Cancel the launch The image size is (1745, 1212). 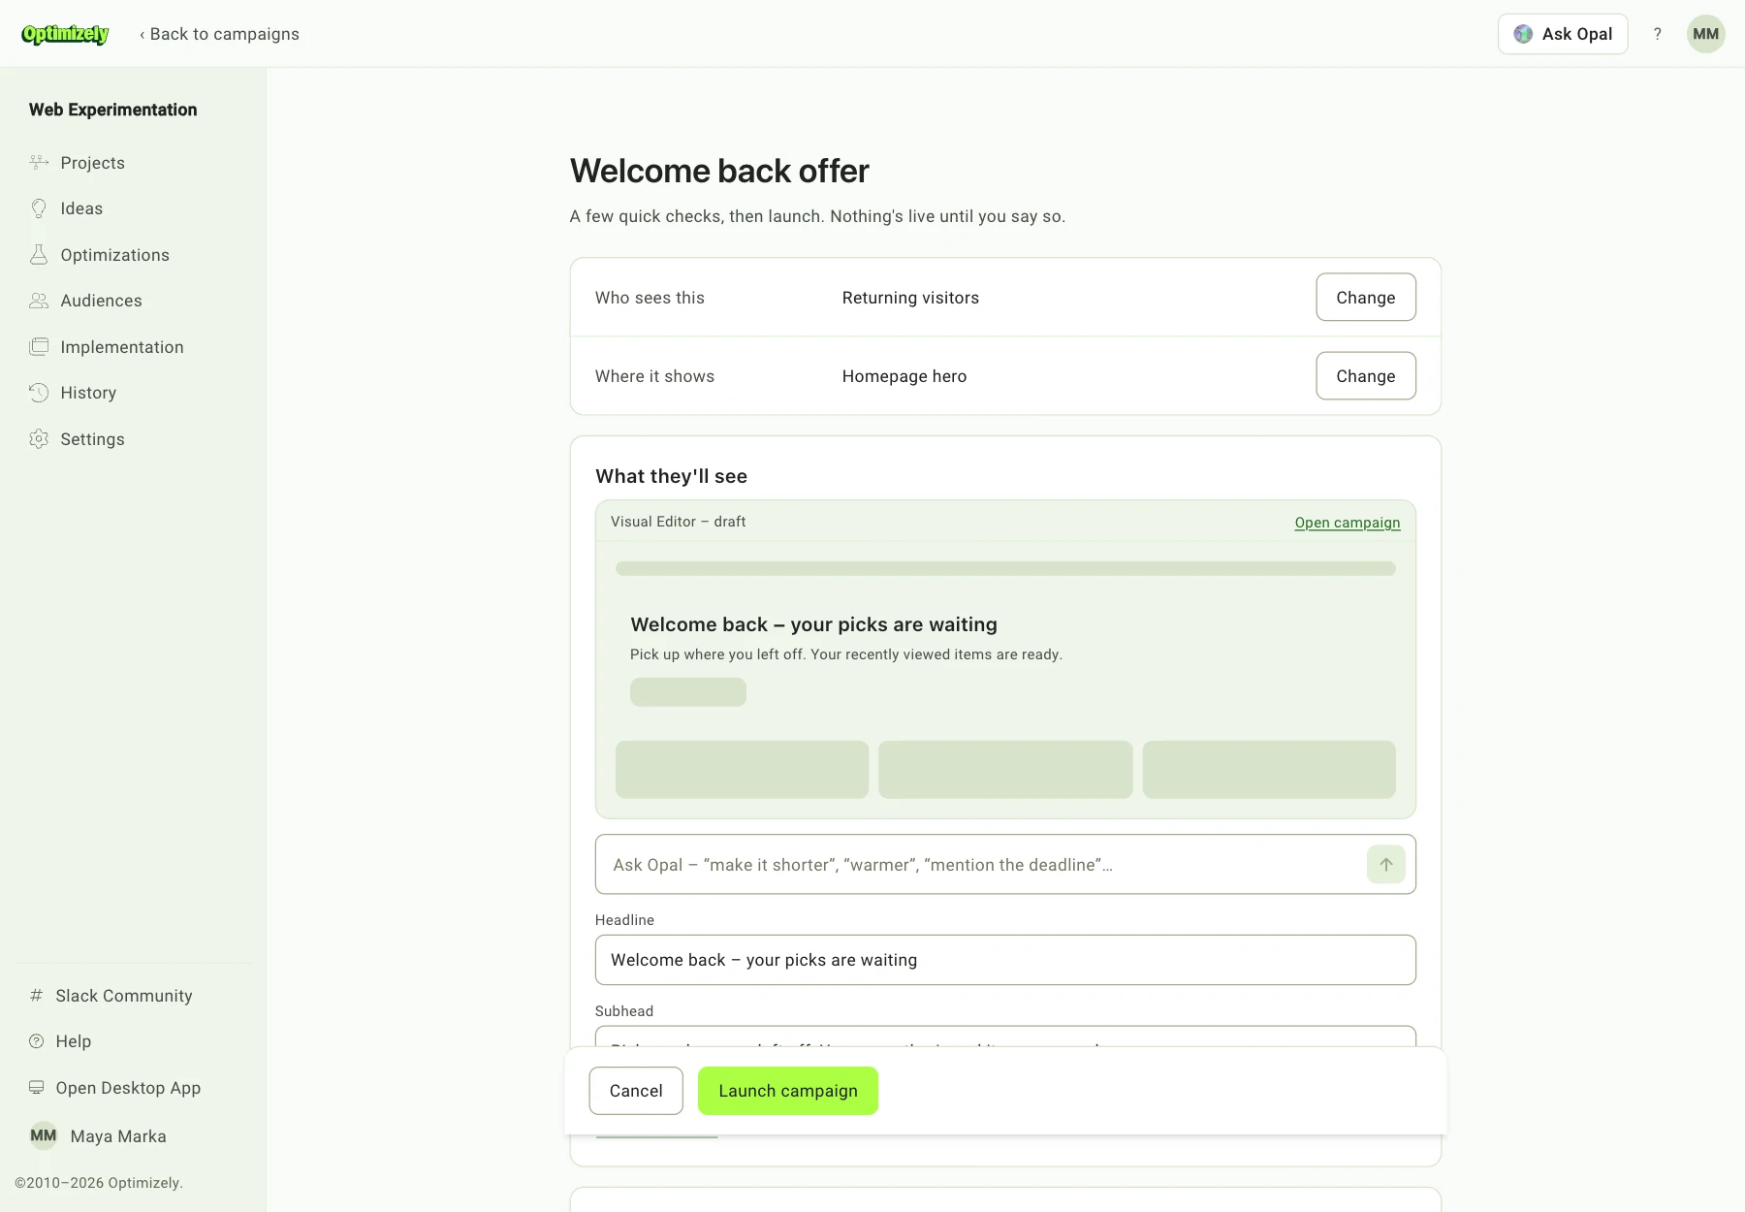636,1090
